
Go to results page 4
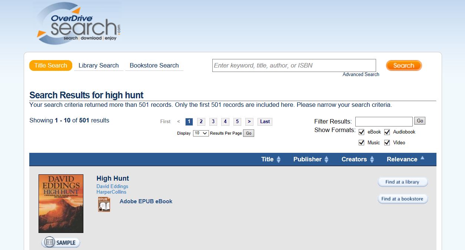pos(225,122)
